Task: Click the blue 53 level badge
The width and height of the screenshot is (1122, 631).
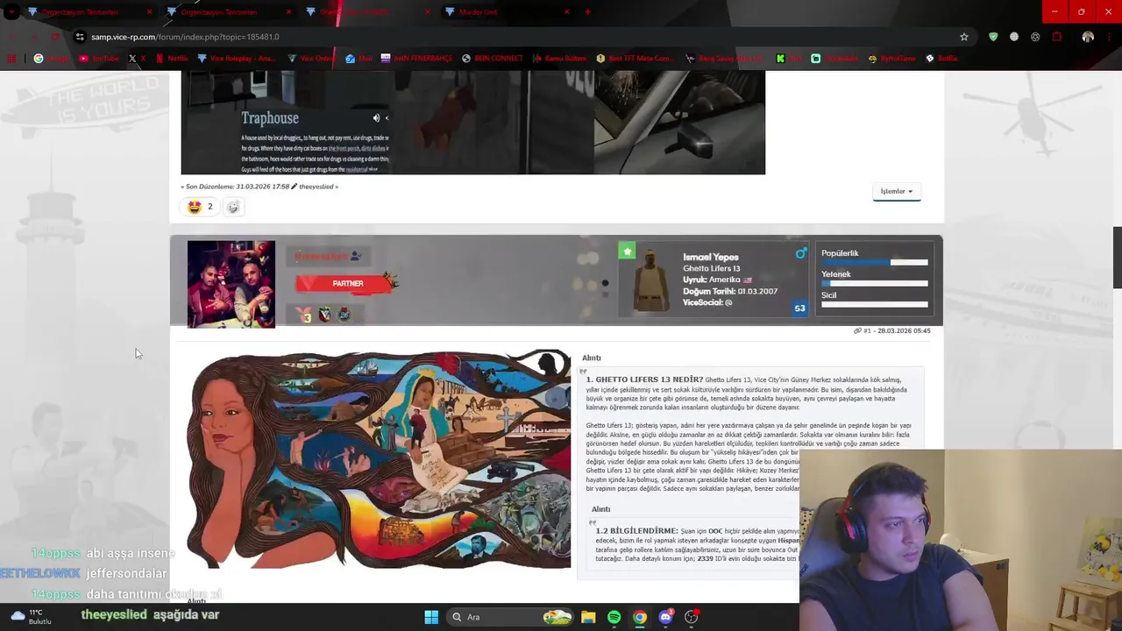Action: click(x=799, y=308)
